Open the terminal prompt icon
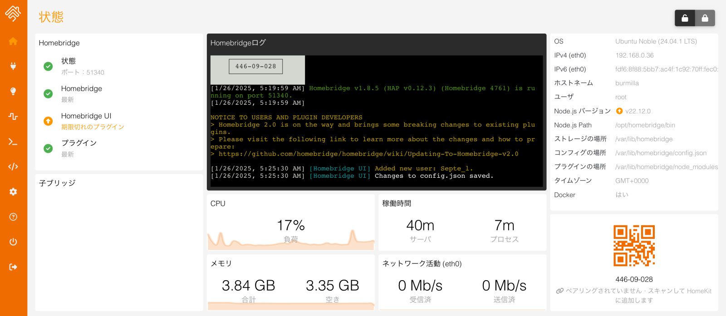The image size is (726, 316). tap(13, 142)
